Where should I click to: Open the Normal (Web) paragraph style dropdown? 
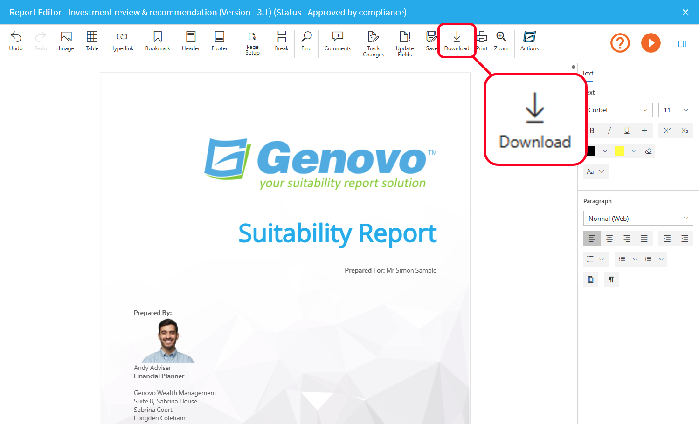coord(638,219)
